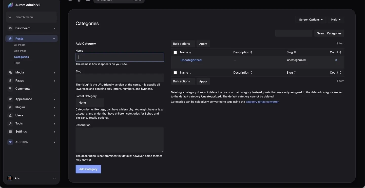Sort by Description using footer header arrows

251,72
